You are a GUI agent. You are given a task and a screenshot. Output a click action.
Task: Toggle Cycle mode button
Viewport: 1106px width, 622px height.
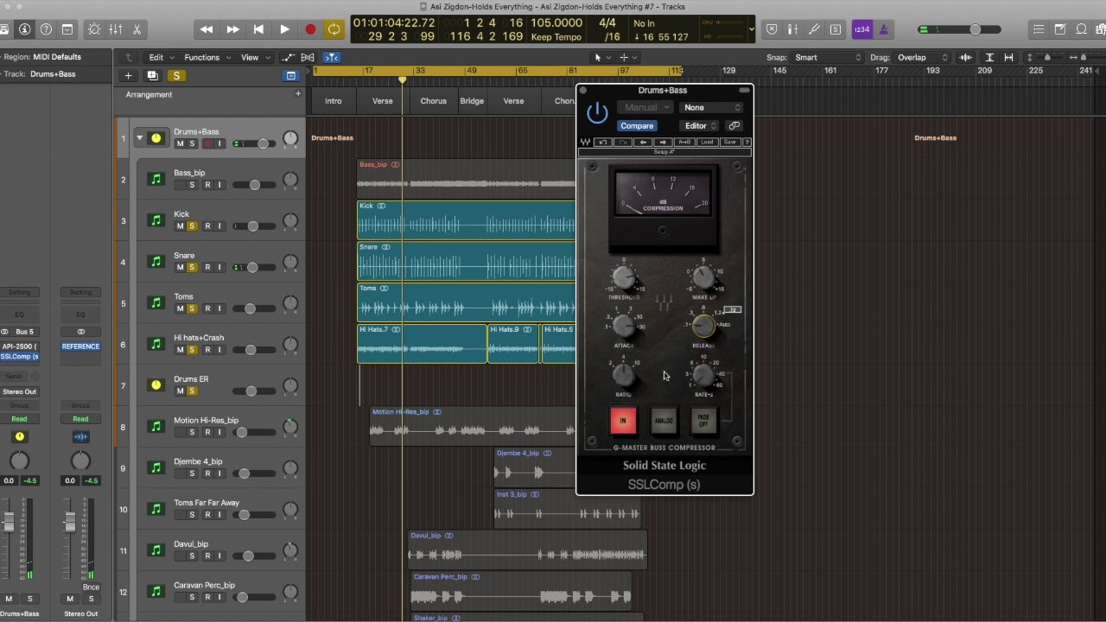click(334, 29)
